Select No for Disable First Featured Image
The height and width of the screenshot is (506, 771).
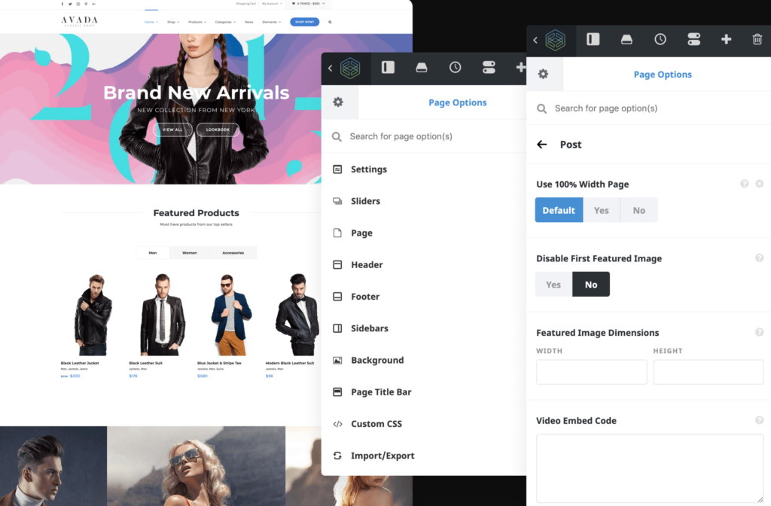coord(591,284)
